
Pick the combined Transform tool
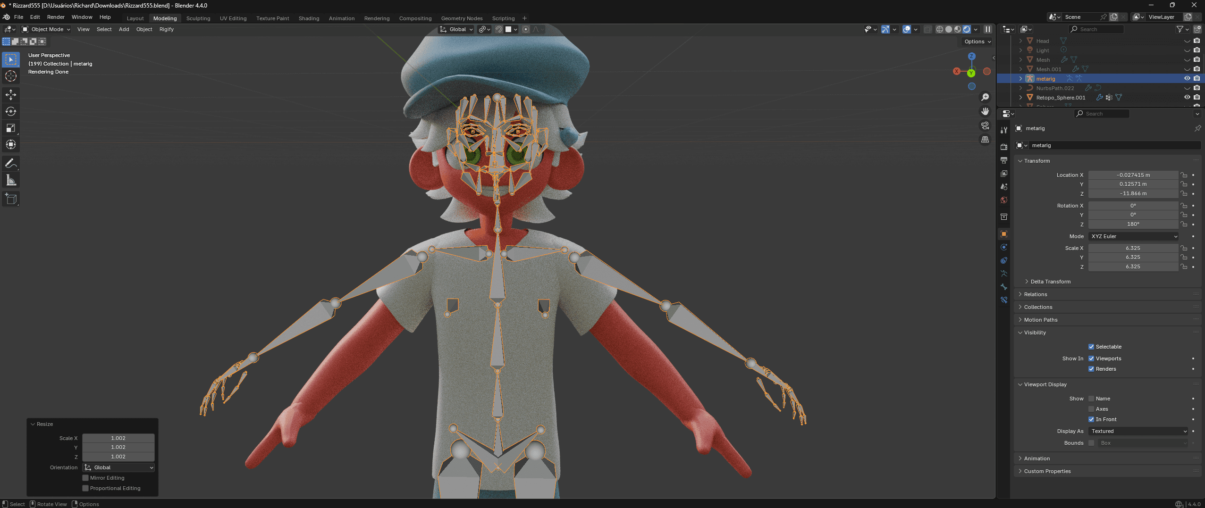point(11,144)
